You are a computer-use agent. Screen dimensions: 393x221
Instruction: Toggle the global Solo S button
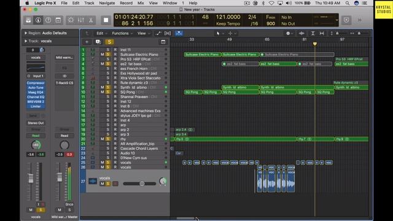pos(109,42)
